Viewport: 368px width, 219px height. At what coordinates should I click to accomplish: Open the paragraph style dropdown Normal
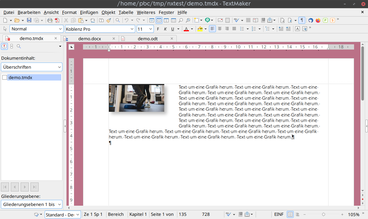pos(37,29)
